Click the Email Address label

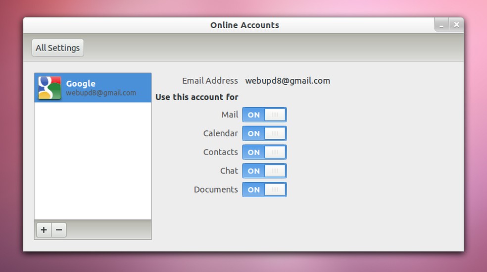click(x=210, y=81)
